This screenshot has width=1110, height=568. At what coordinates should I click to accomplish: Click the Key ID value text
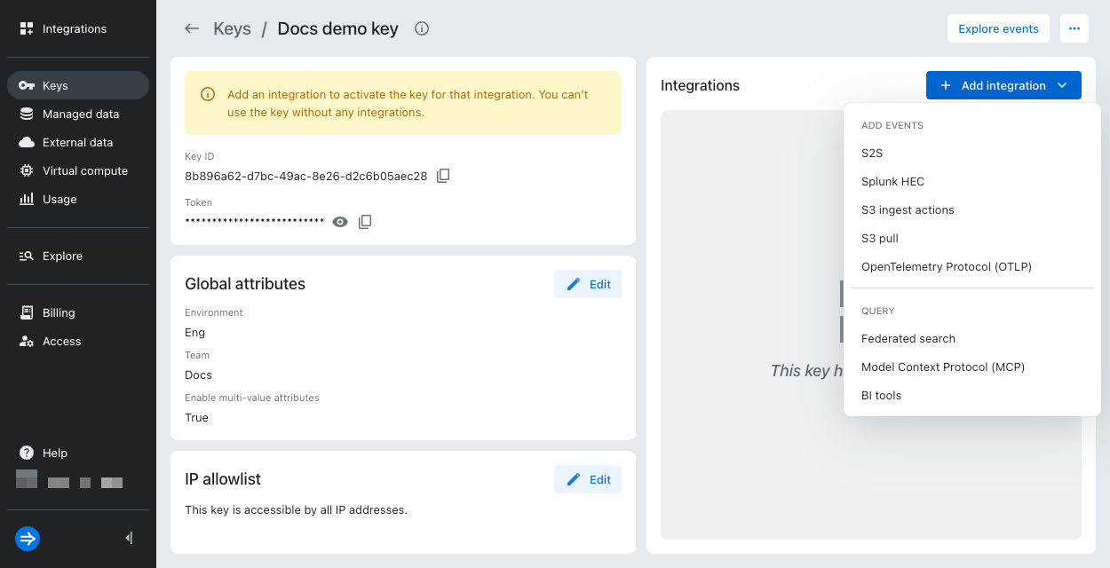(x=305, y=176)
